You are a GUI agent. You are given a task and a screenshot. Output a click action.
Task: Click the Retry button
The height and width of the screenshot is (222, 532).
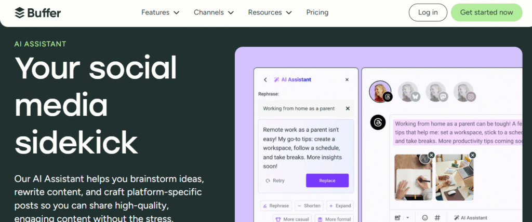coord(275,181)
